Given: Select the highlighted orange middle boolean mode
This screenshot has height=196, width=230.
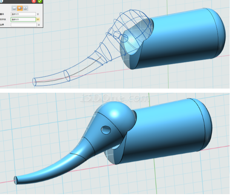Looking at the screenshot, I should pyautogui.click(x=20, y=8).
